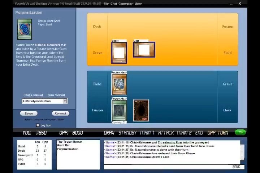
Task: Select opponent's face-down Beast monster card
Action: coord(119,53)
